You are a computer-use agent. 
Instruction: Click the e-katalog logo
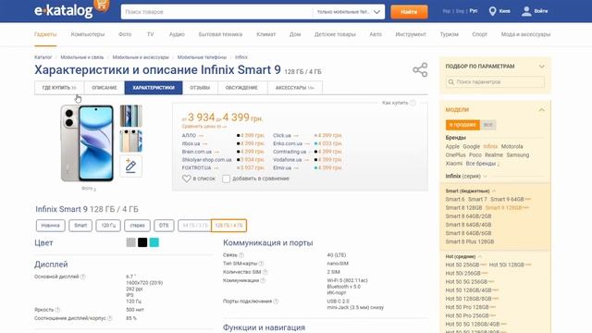64,11
